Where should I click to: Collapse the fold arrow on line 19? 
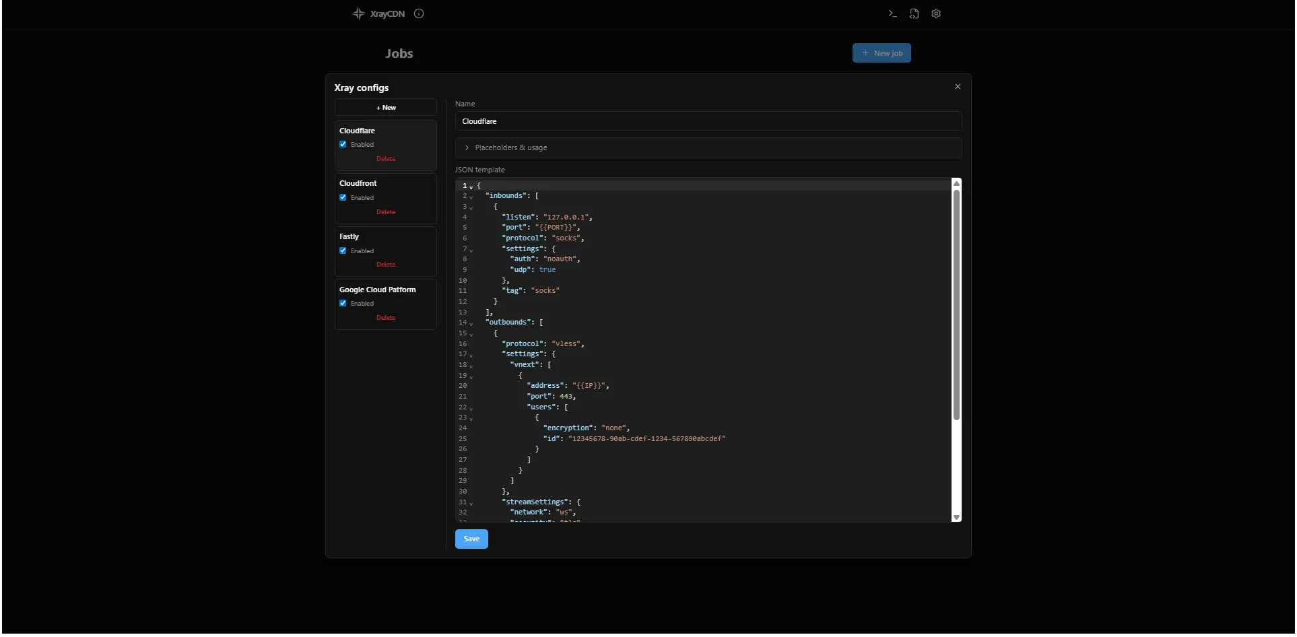[471, 377]
